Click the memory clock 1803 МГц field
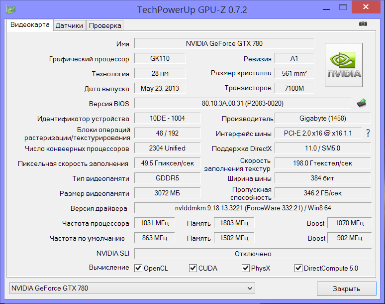The height and width of the screenshot is (304, 385). (x=234, y=223)
